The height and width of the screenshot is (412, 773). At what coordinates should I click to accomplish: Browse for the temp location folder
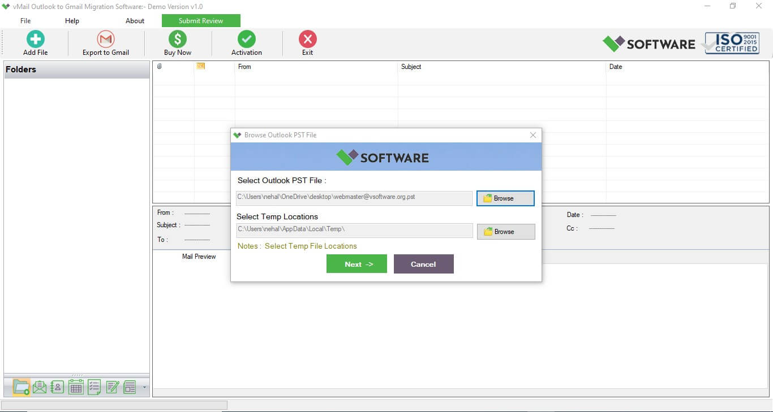506,232
